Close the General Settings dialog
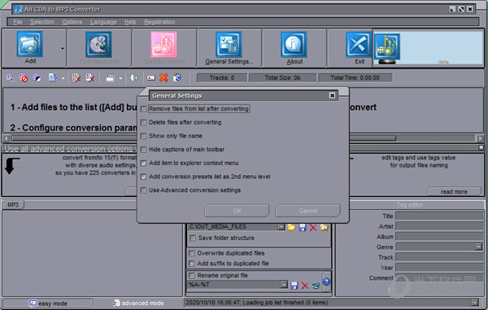The width and height of the screenshot is (488, 310). [332, 95]
